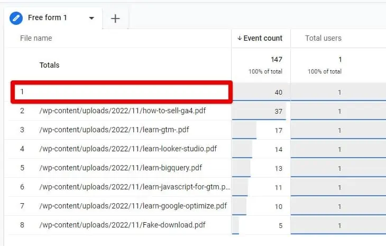The height and width of the screenshot is (246, 386).
Task: Click '100% of total' under 147
Action: coord(265,71)
